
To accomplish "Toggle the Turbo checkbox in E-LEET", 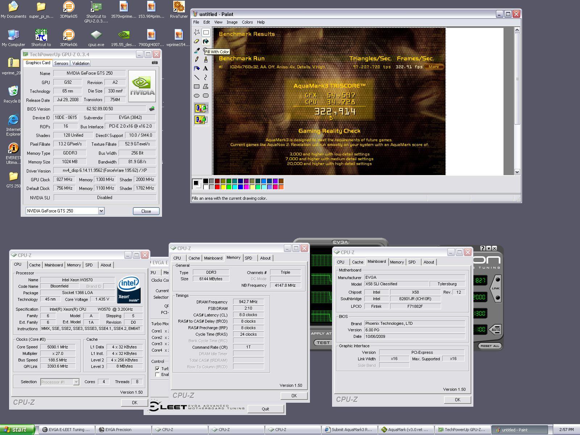I will point(157,368).
